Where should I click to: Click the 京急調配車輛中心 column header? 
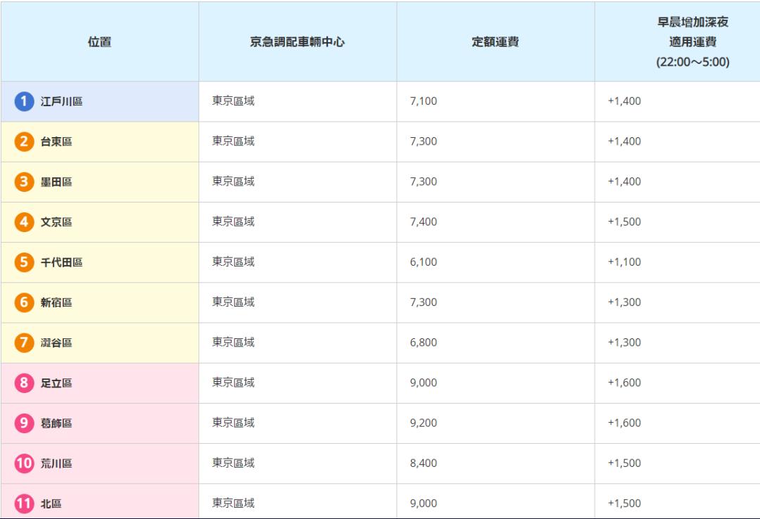298,40
